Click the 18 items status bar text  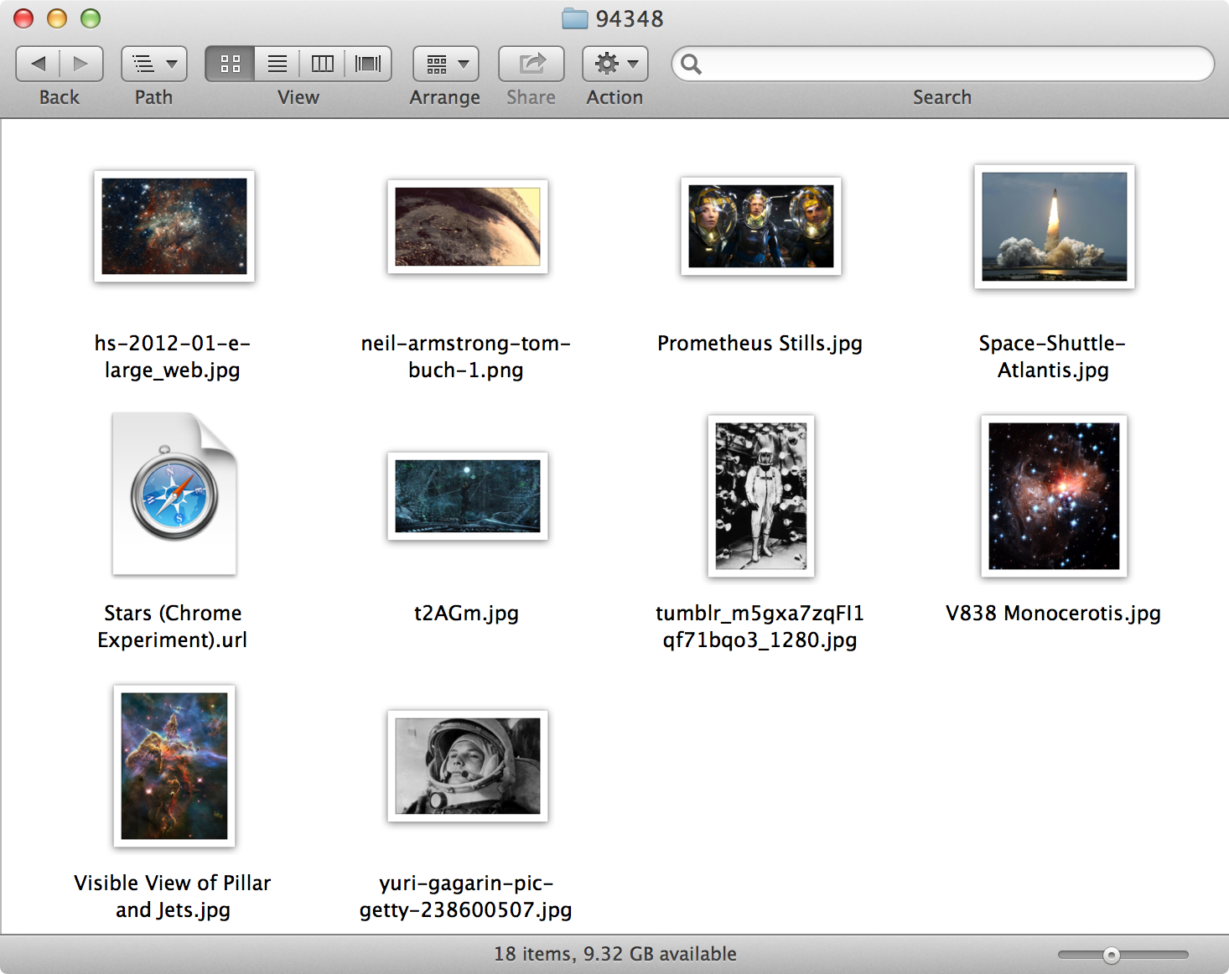pos(614,954)
